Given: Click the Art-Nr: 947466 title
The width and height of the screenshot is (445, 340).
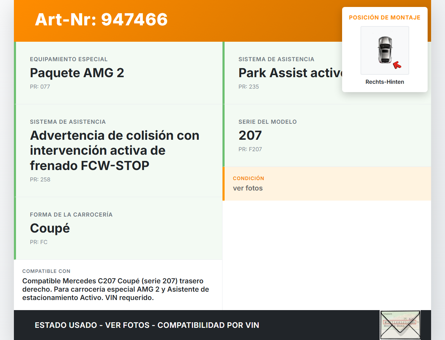Looking at the screenshot, I should pos(101,19).
